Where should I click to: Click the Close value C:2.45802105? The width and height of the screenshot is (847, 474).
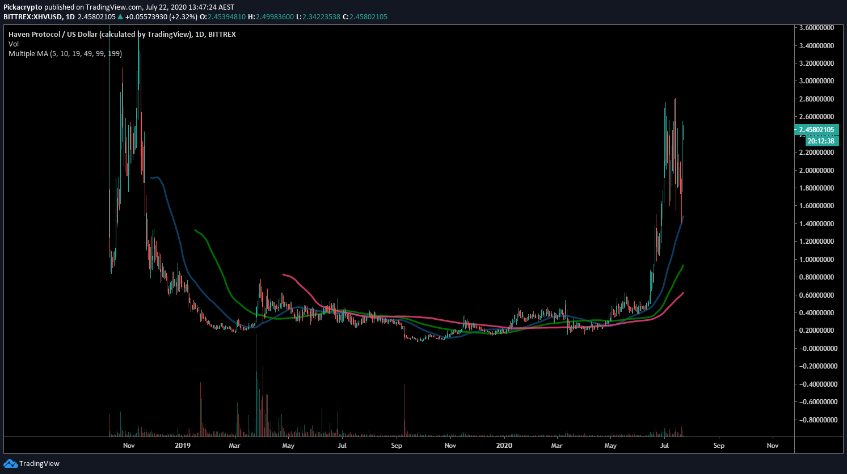[x=365, y=17]
